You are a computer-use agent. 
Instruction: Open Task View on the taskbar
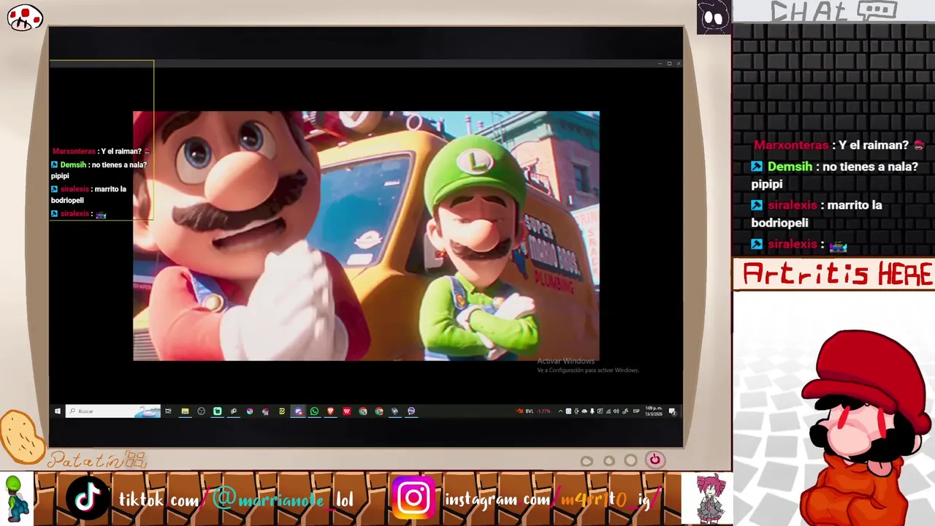[168, 411]
